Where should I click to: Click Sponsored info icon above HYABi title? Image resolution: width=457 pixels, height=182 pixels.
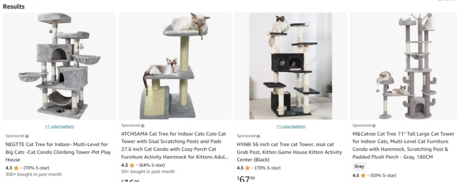pyautogui.click(x=258, y=136)
